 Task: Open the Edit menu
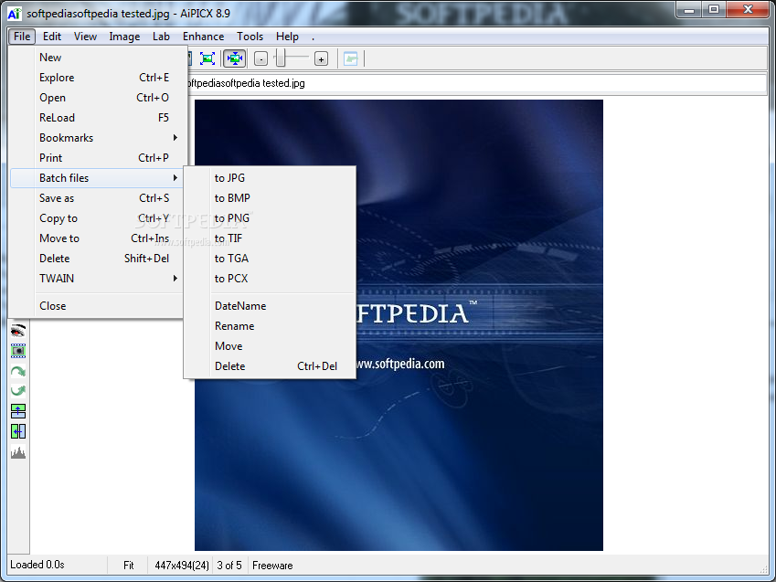52,37
